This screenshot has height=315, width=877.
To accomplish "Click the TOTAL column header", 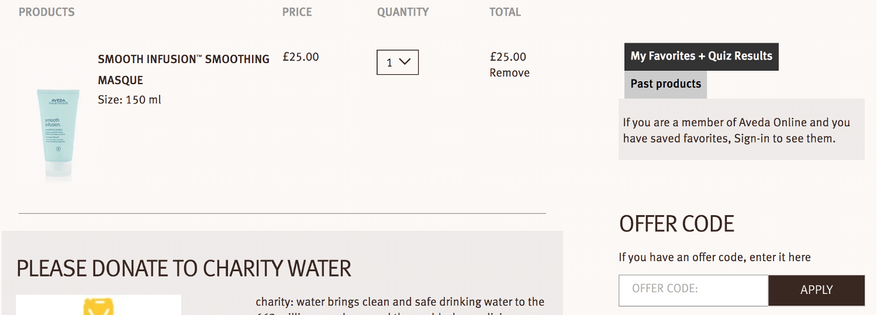I will pos(505,12).
